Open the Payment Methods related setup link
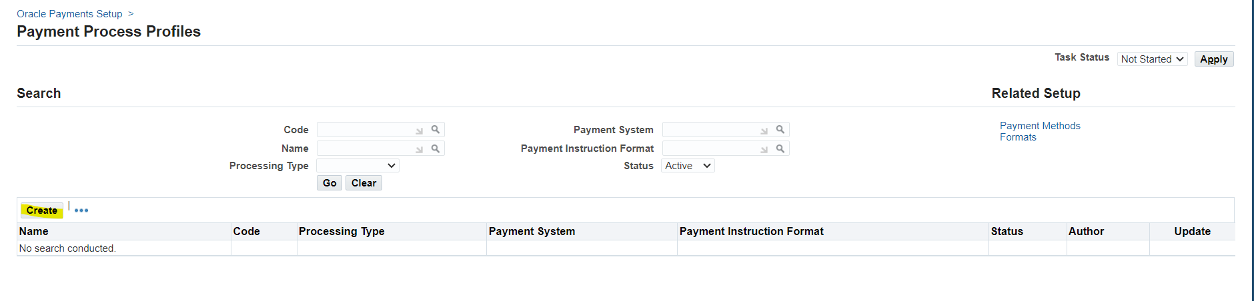 pos(1040,126)
